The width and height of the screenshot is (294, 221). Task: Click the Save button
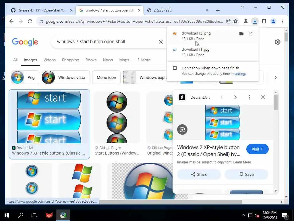pos(246,174)
